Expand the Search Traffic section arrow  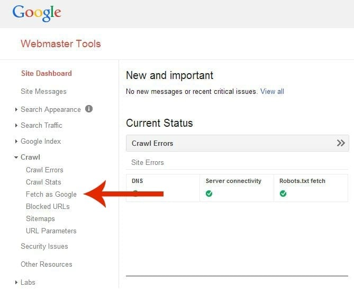(x=16, y=125)
